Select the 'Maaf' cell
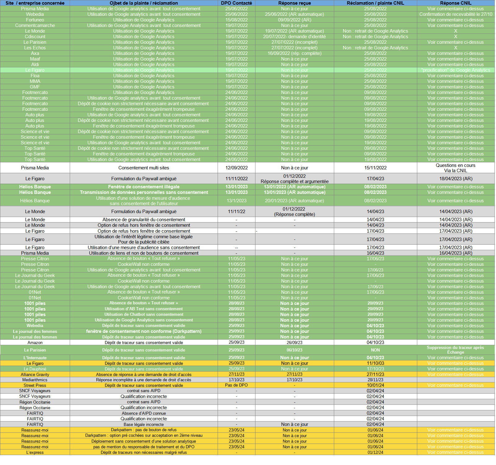This screenshot has height=465, width=496. (35, 59)
